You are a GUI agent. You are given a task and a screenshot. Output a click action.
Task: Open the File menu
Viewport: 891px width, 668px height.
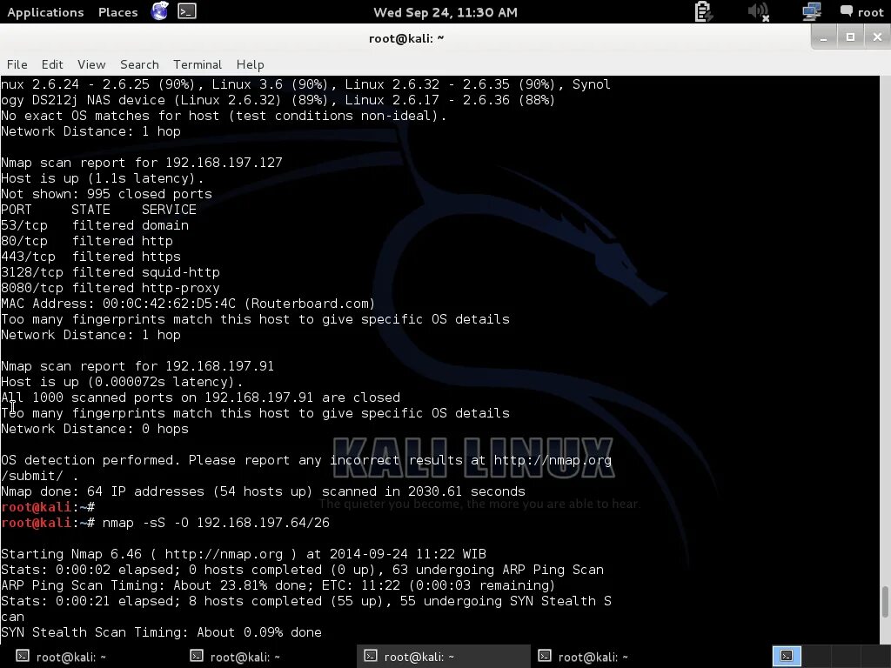click(x=17, y=64)
